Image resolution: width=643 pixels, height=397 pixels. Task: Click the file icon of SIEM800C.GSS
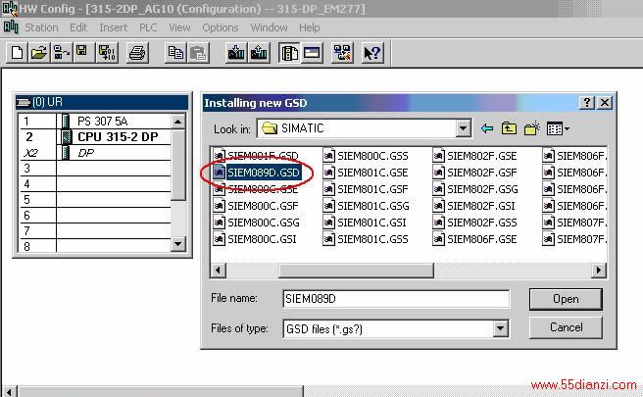[x=328, y=156]
